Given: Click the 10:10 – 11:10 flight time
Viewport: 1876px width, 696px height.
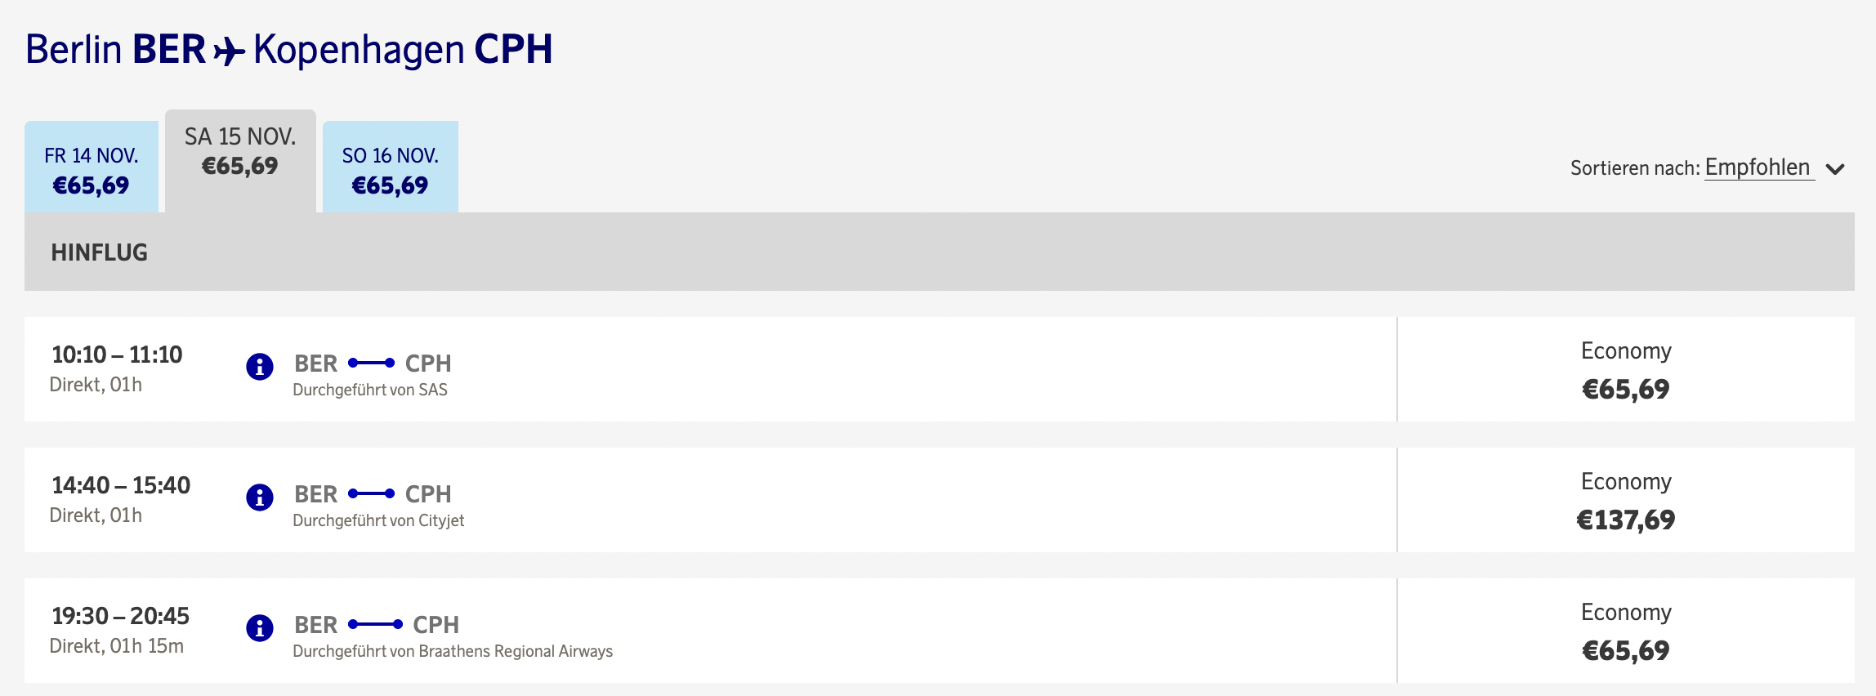Looking at the screenshot, I should click(117, 355).
